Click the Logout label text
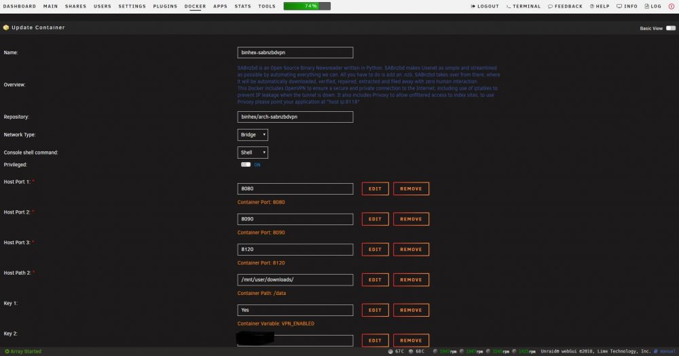The width and height of the screenshot is (679, 356). 488,7
